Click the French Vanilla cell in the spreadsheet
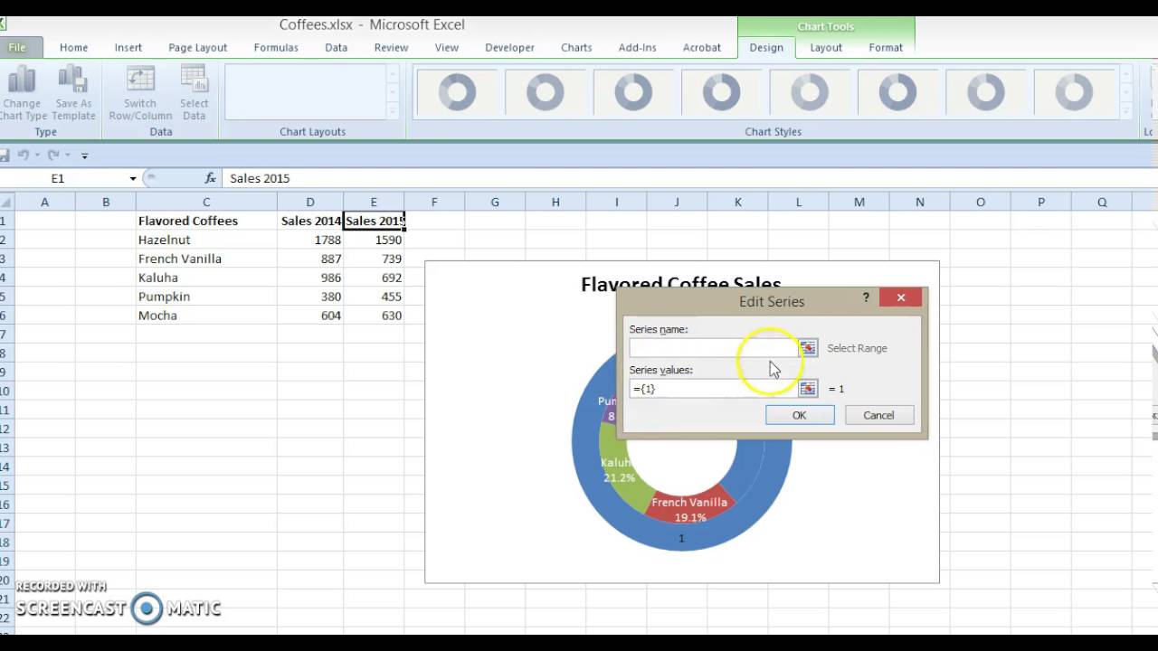 (x=206, y=259)
